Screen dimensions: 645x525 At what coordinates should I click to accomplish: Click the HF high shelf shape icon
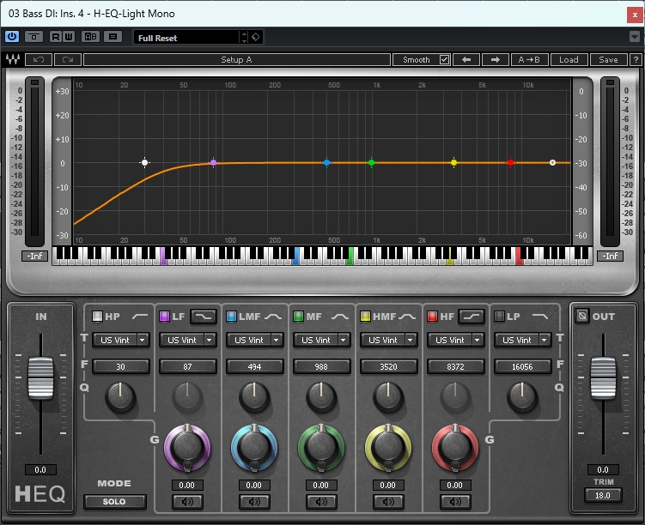click(x=472, y=317)
